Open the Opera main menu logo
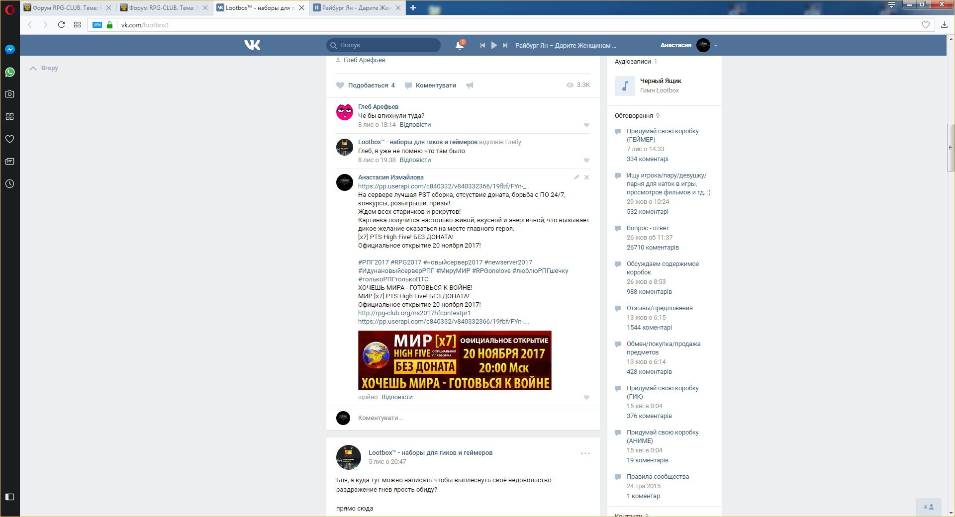955x517 pixels. tap(9, 9)
